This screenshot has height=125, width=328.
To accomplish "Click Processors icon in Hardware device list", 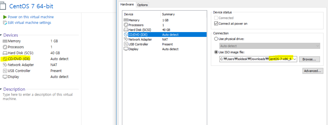I will pyautogui.click(x=126, y=25).
